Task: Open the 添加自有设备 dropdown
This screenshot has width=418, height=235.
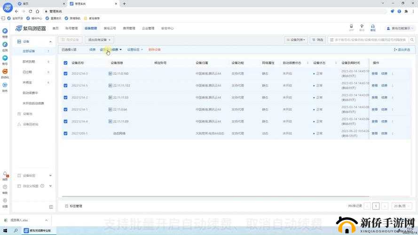Action: tap(99, 40)
